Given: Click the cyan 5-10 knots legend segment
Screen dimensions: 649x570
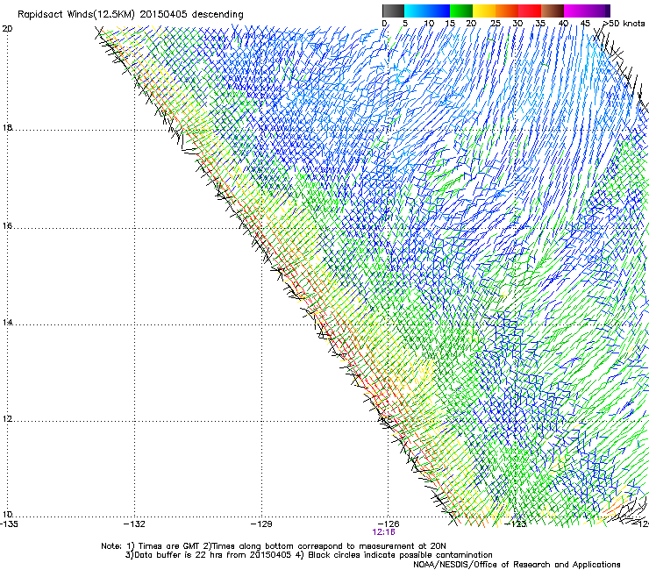Looking at the screenshot, I should pos(416,11).
